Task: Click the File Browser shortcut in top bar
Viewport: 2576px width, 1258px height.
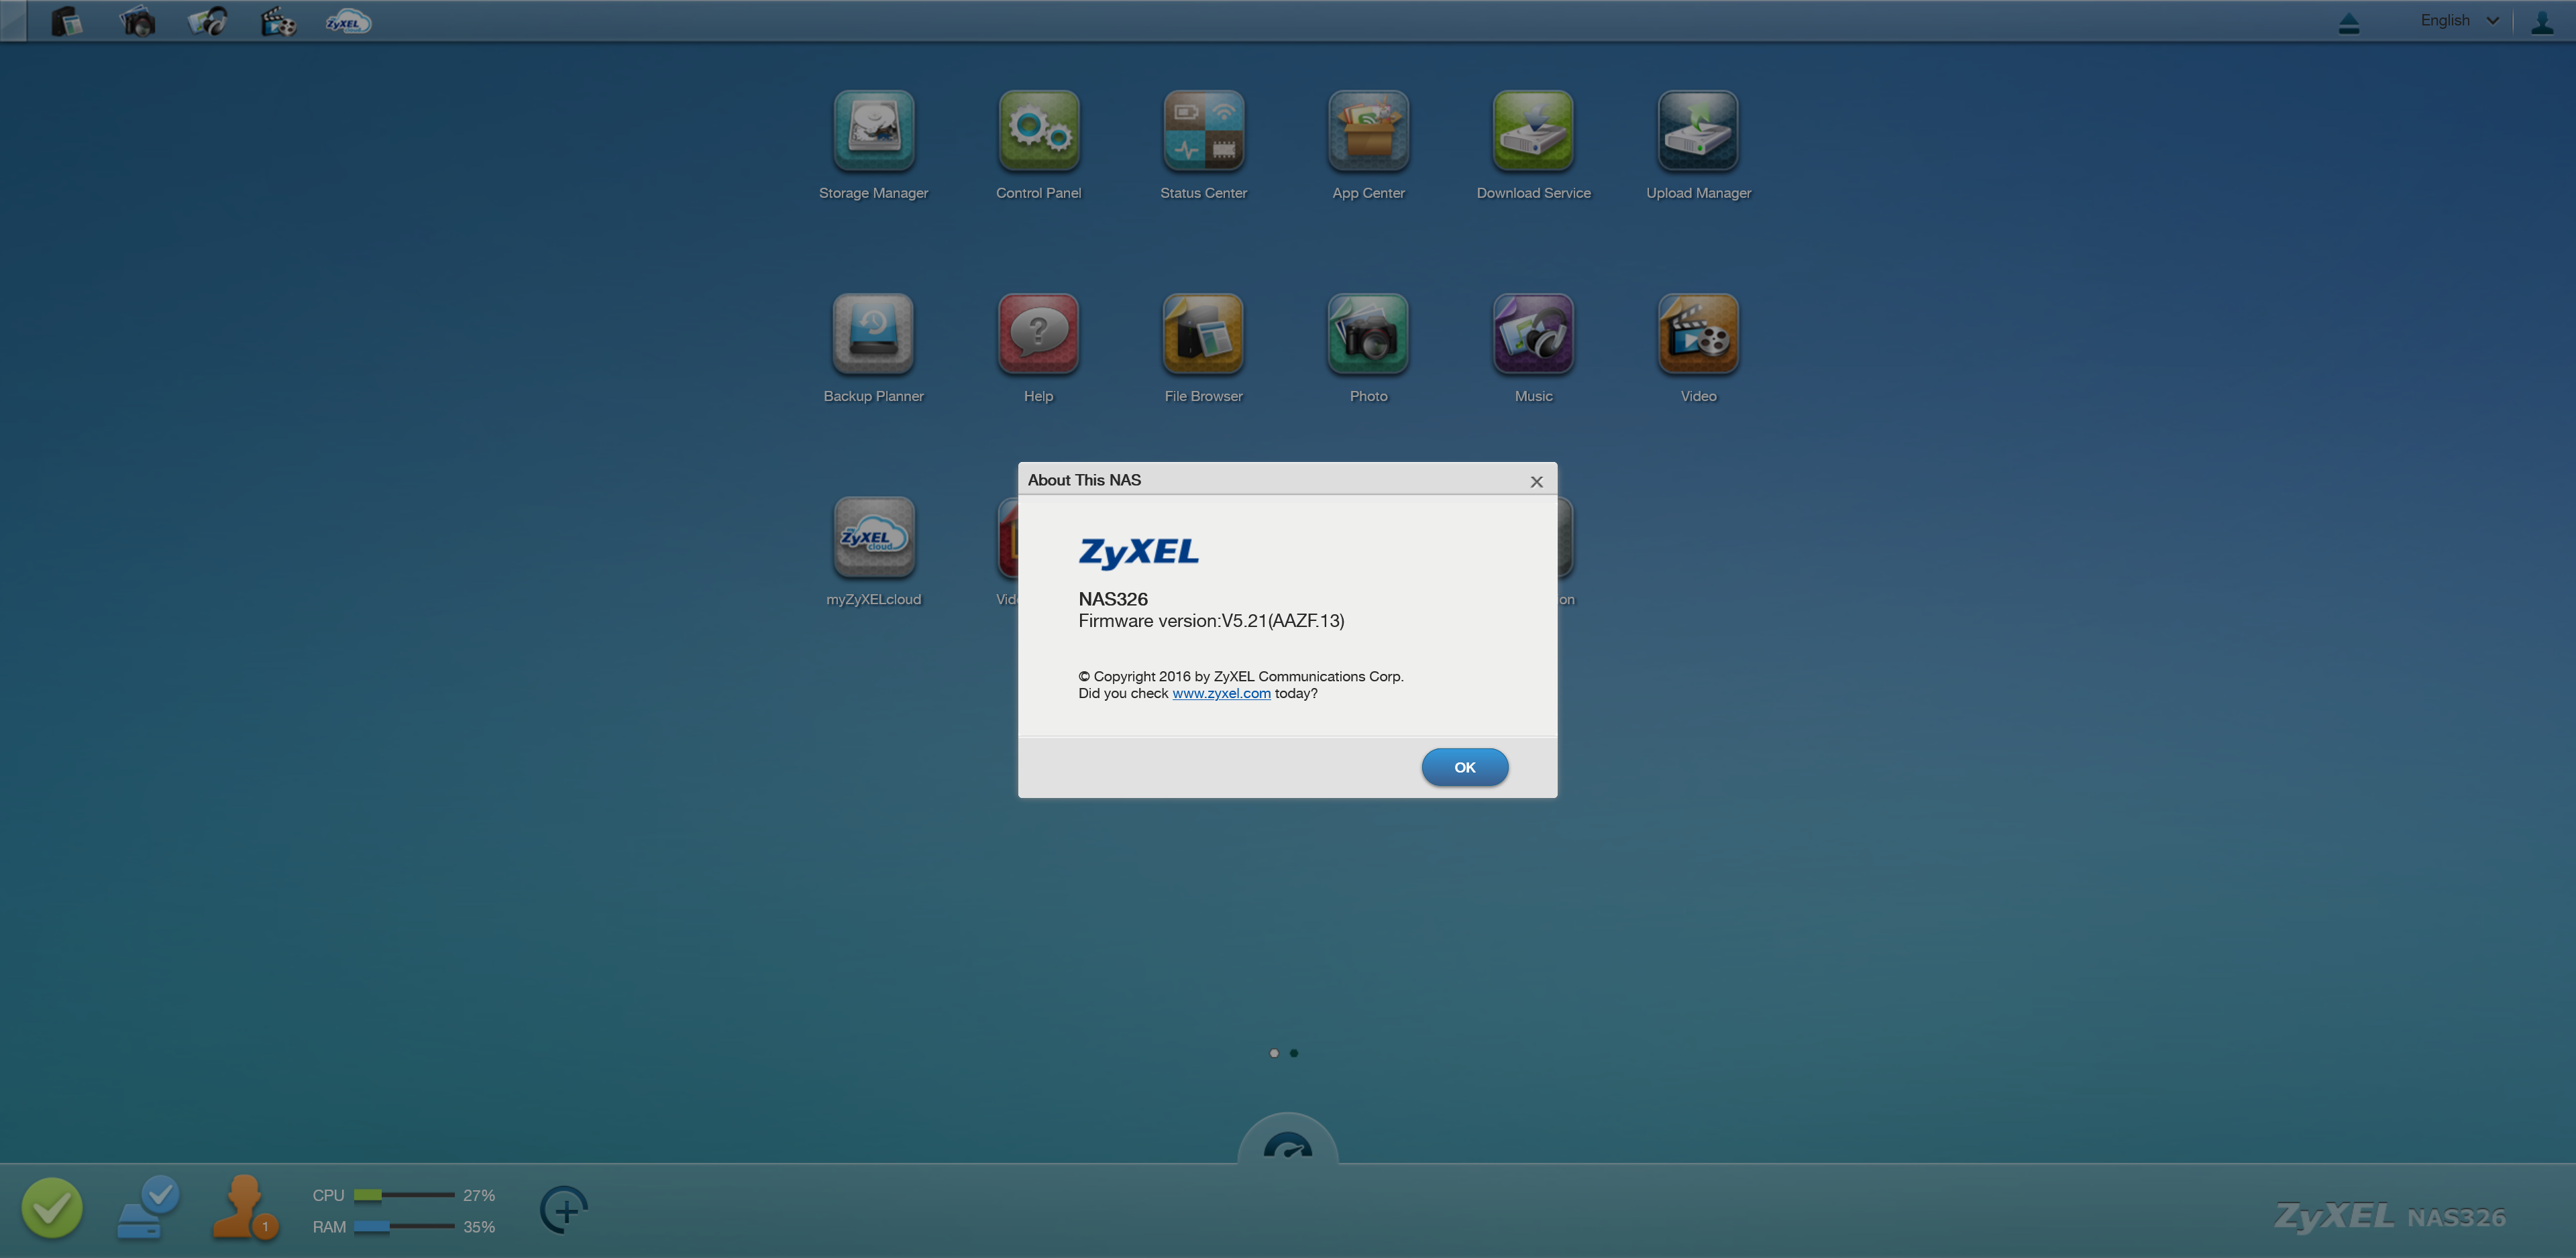Action: [x=66, y=21]
